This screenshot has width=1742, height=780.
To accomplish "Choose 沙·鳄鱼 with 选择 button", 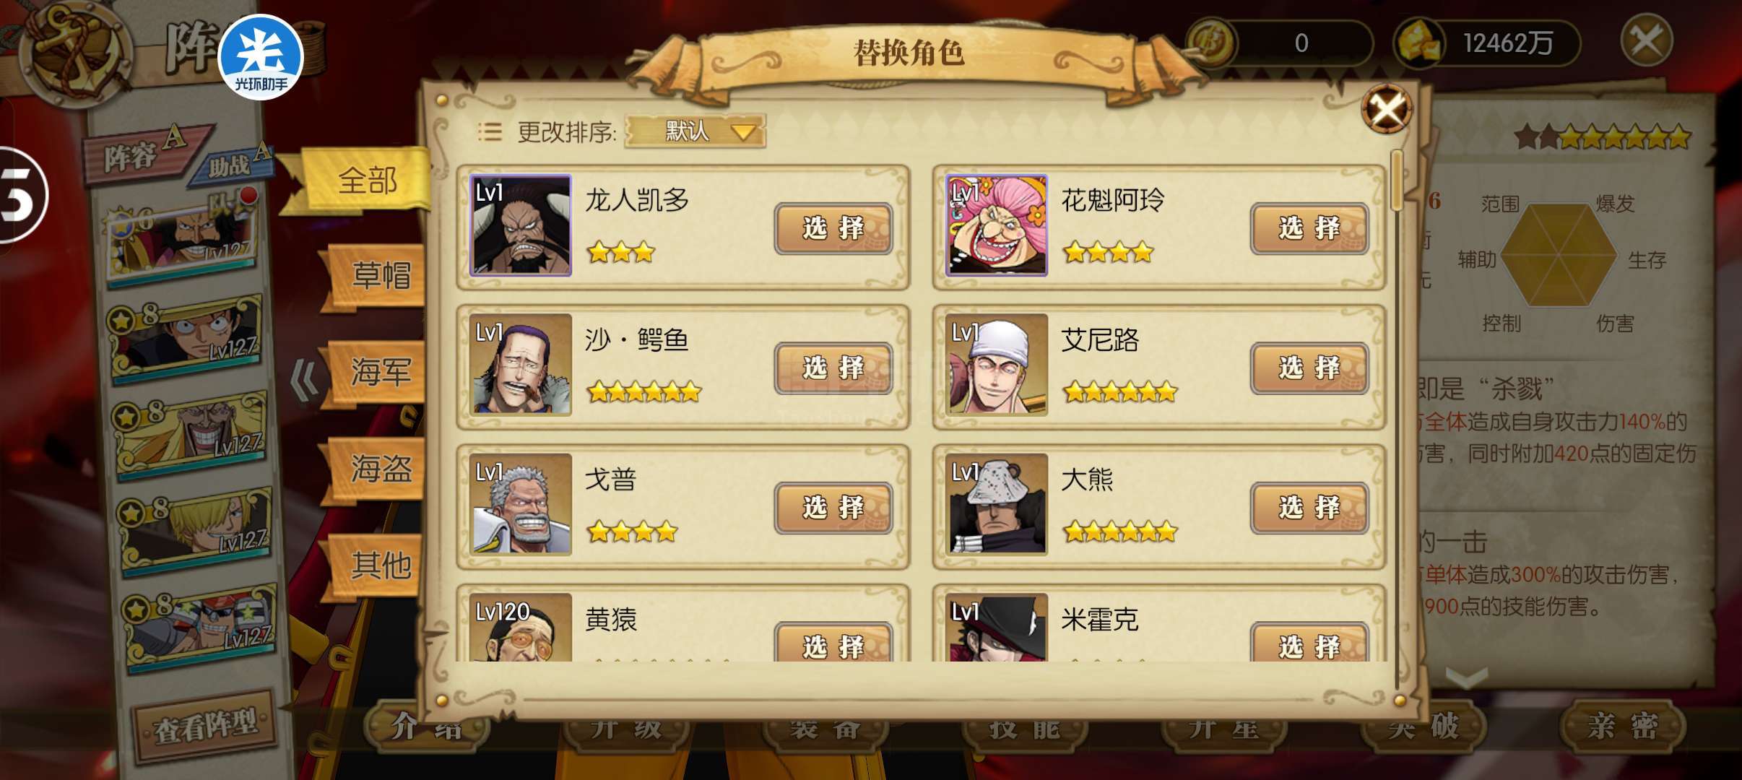I will point(833,368).
